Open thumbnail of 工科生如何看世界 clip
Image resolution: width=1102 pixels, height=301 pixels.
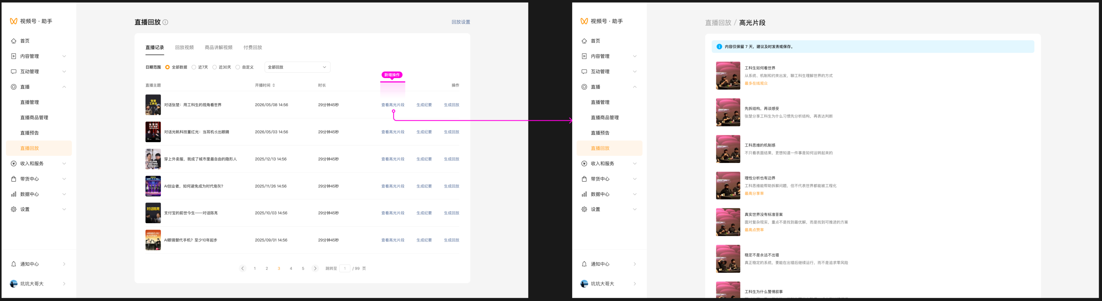(728, 76)
